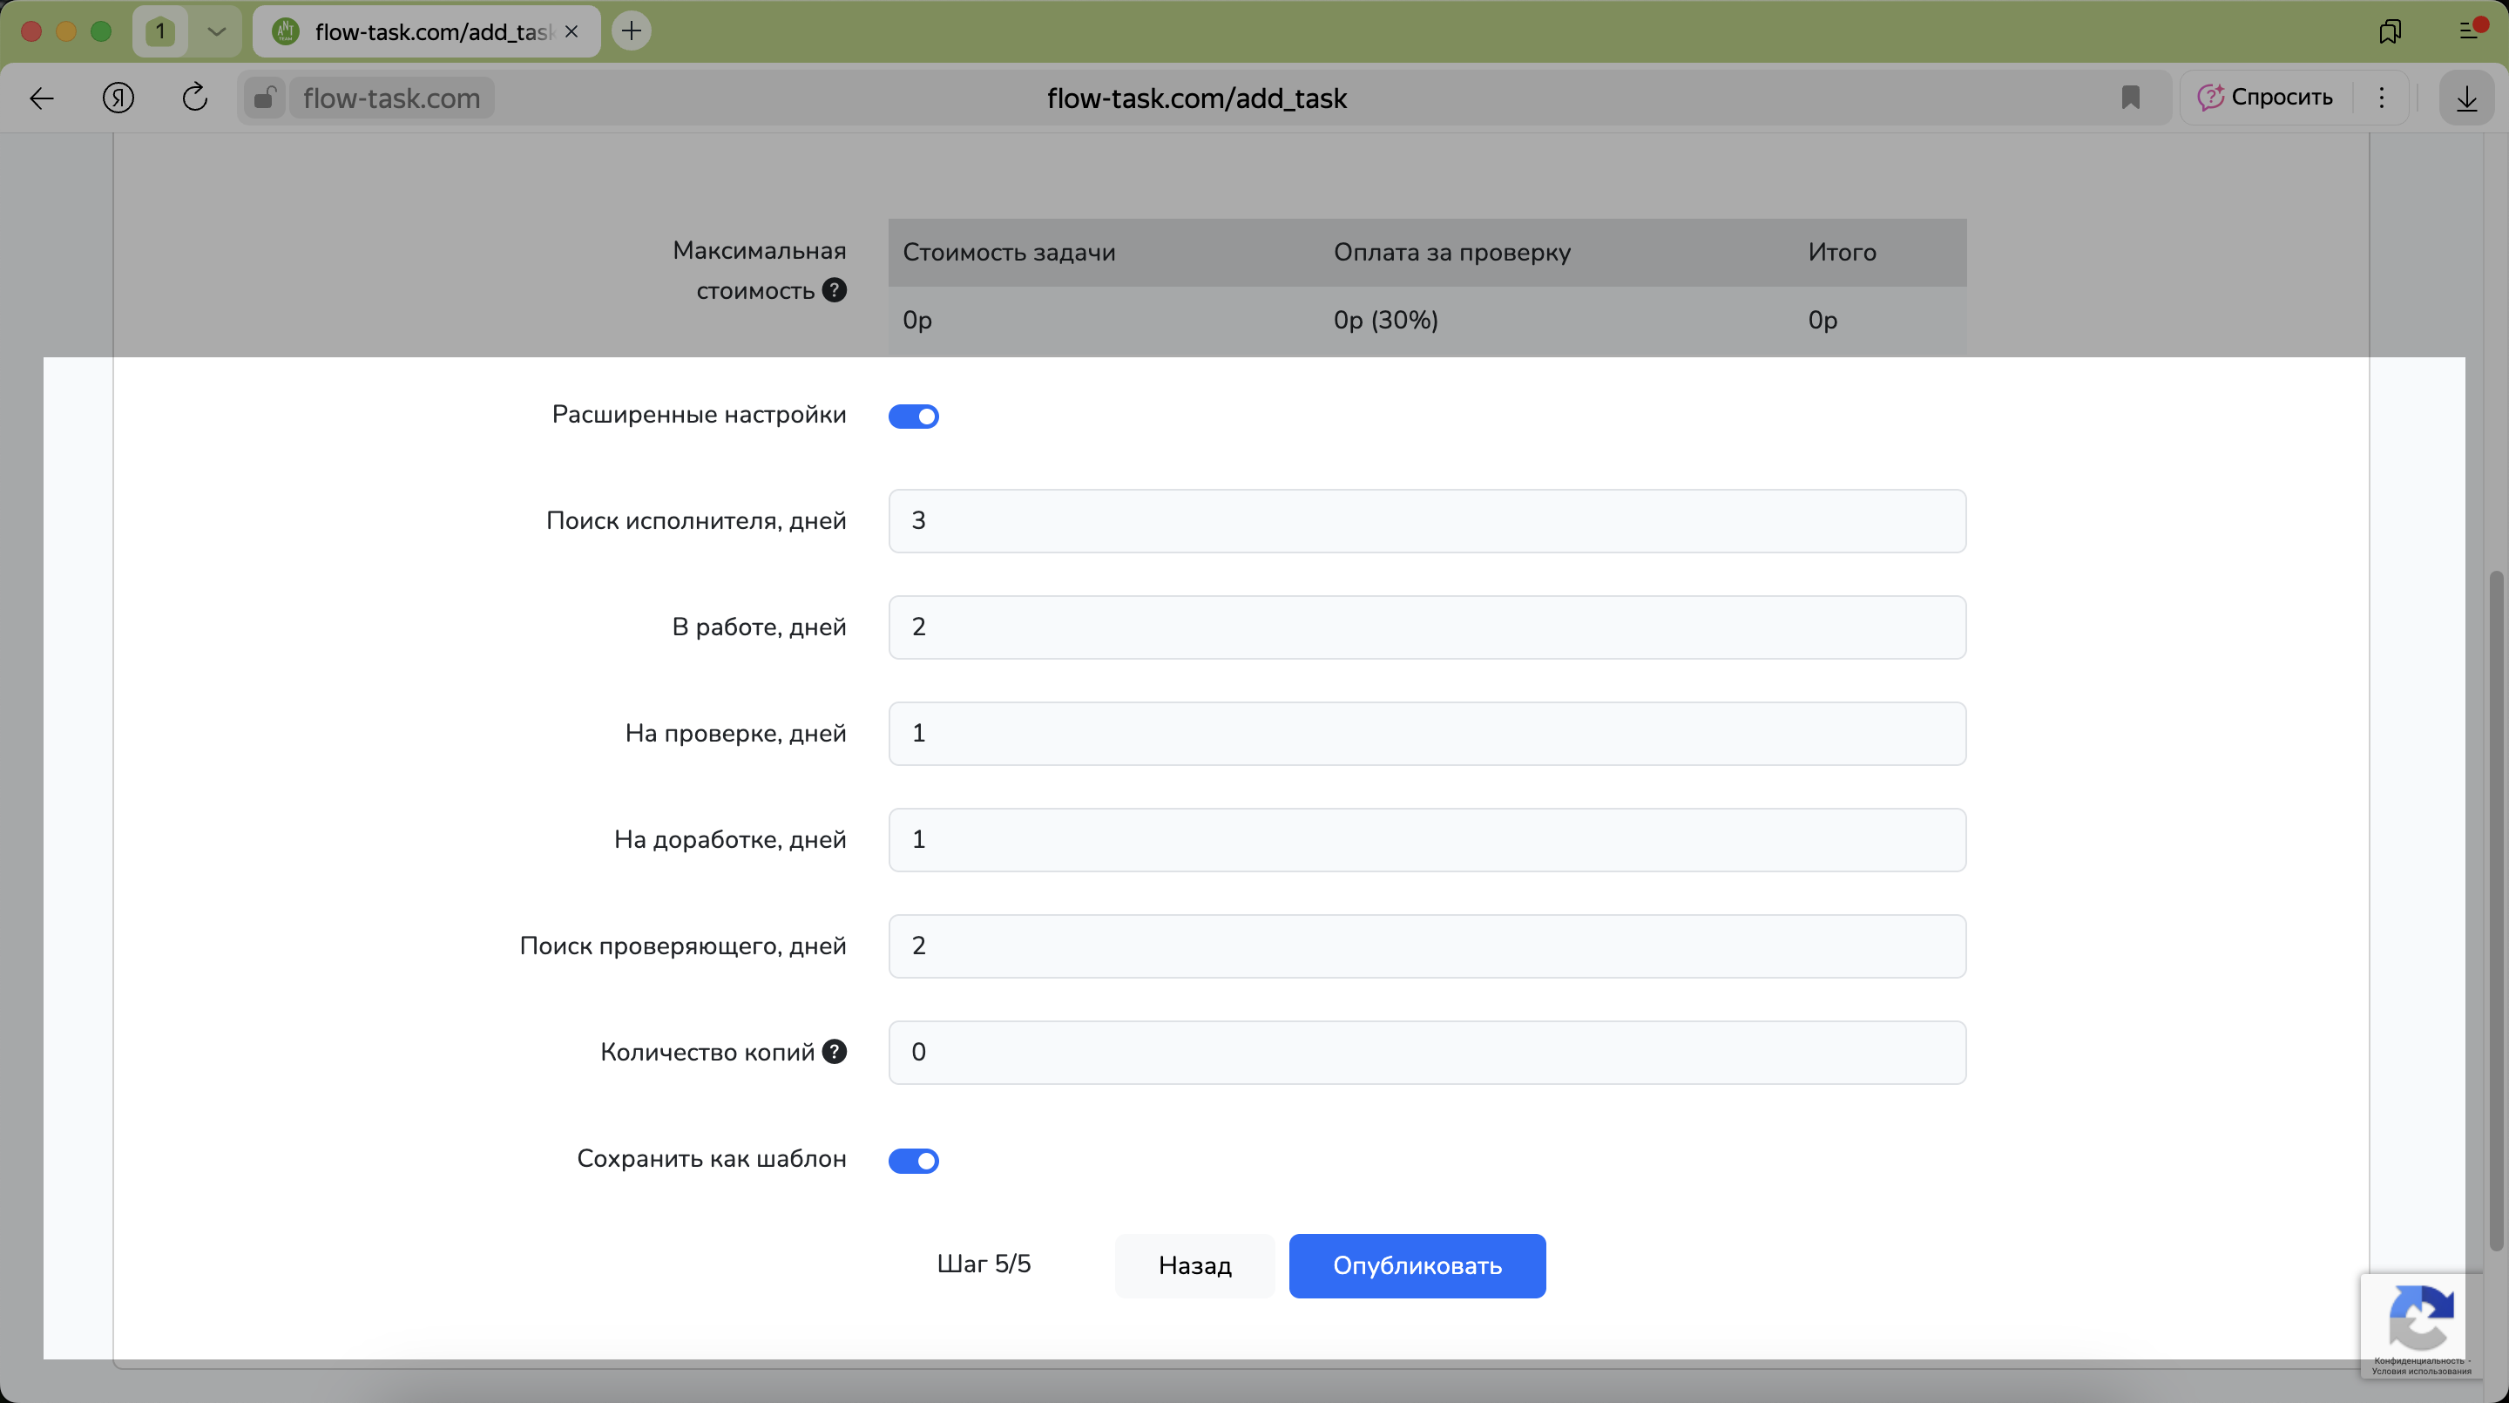The width and height of the screenshot is (2509, 1403).
Task: Click the Yandex home icon
Action: (x=118, y=98)
